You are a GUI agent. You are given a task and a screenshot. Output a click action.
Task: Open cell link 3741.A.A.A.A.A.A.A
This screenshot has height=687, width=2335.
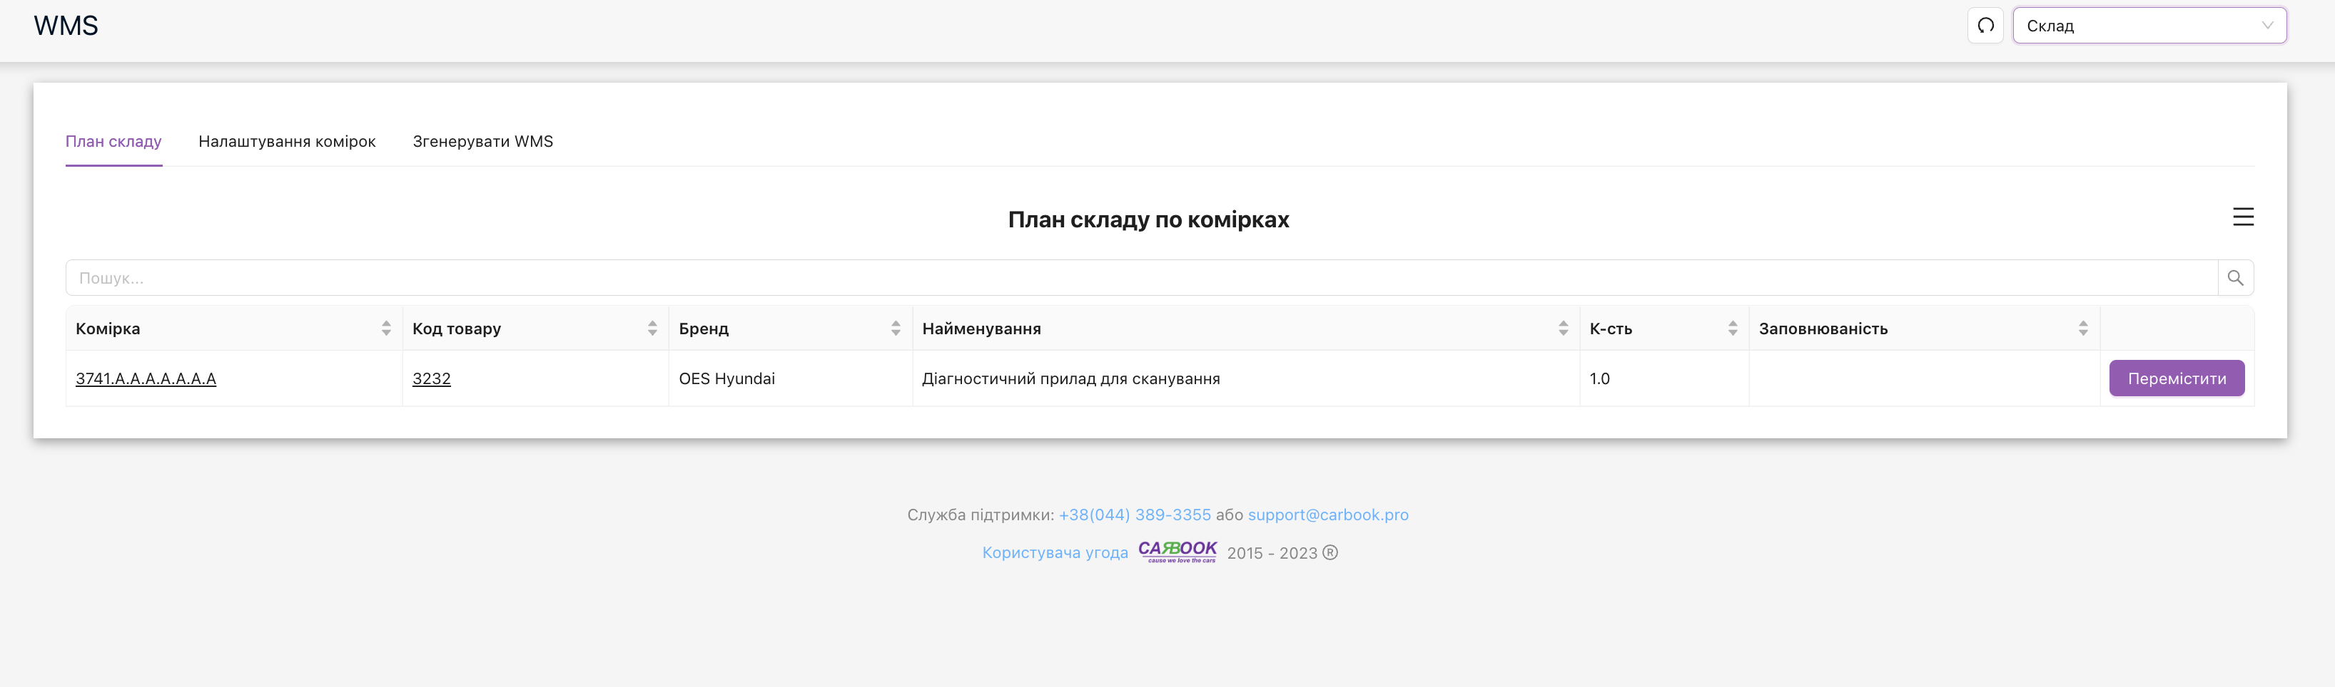click(146, 378)
